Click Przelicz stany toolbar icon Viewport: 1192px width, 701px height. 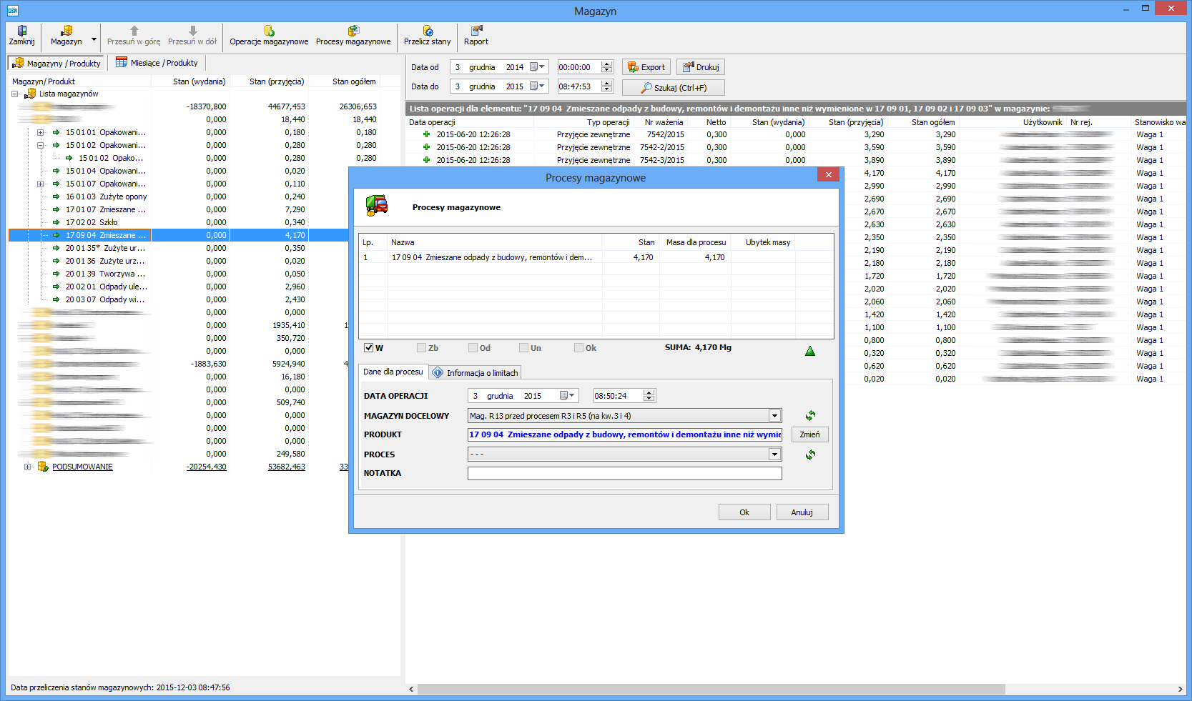427,31
